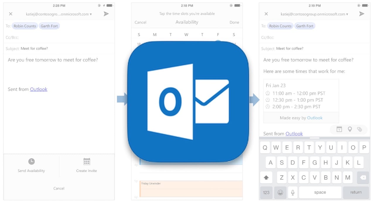Viewport: 375px width, 203px height.
Task: Open the sender account dropdown on the left screen
Action: [x=59, y=14]
